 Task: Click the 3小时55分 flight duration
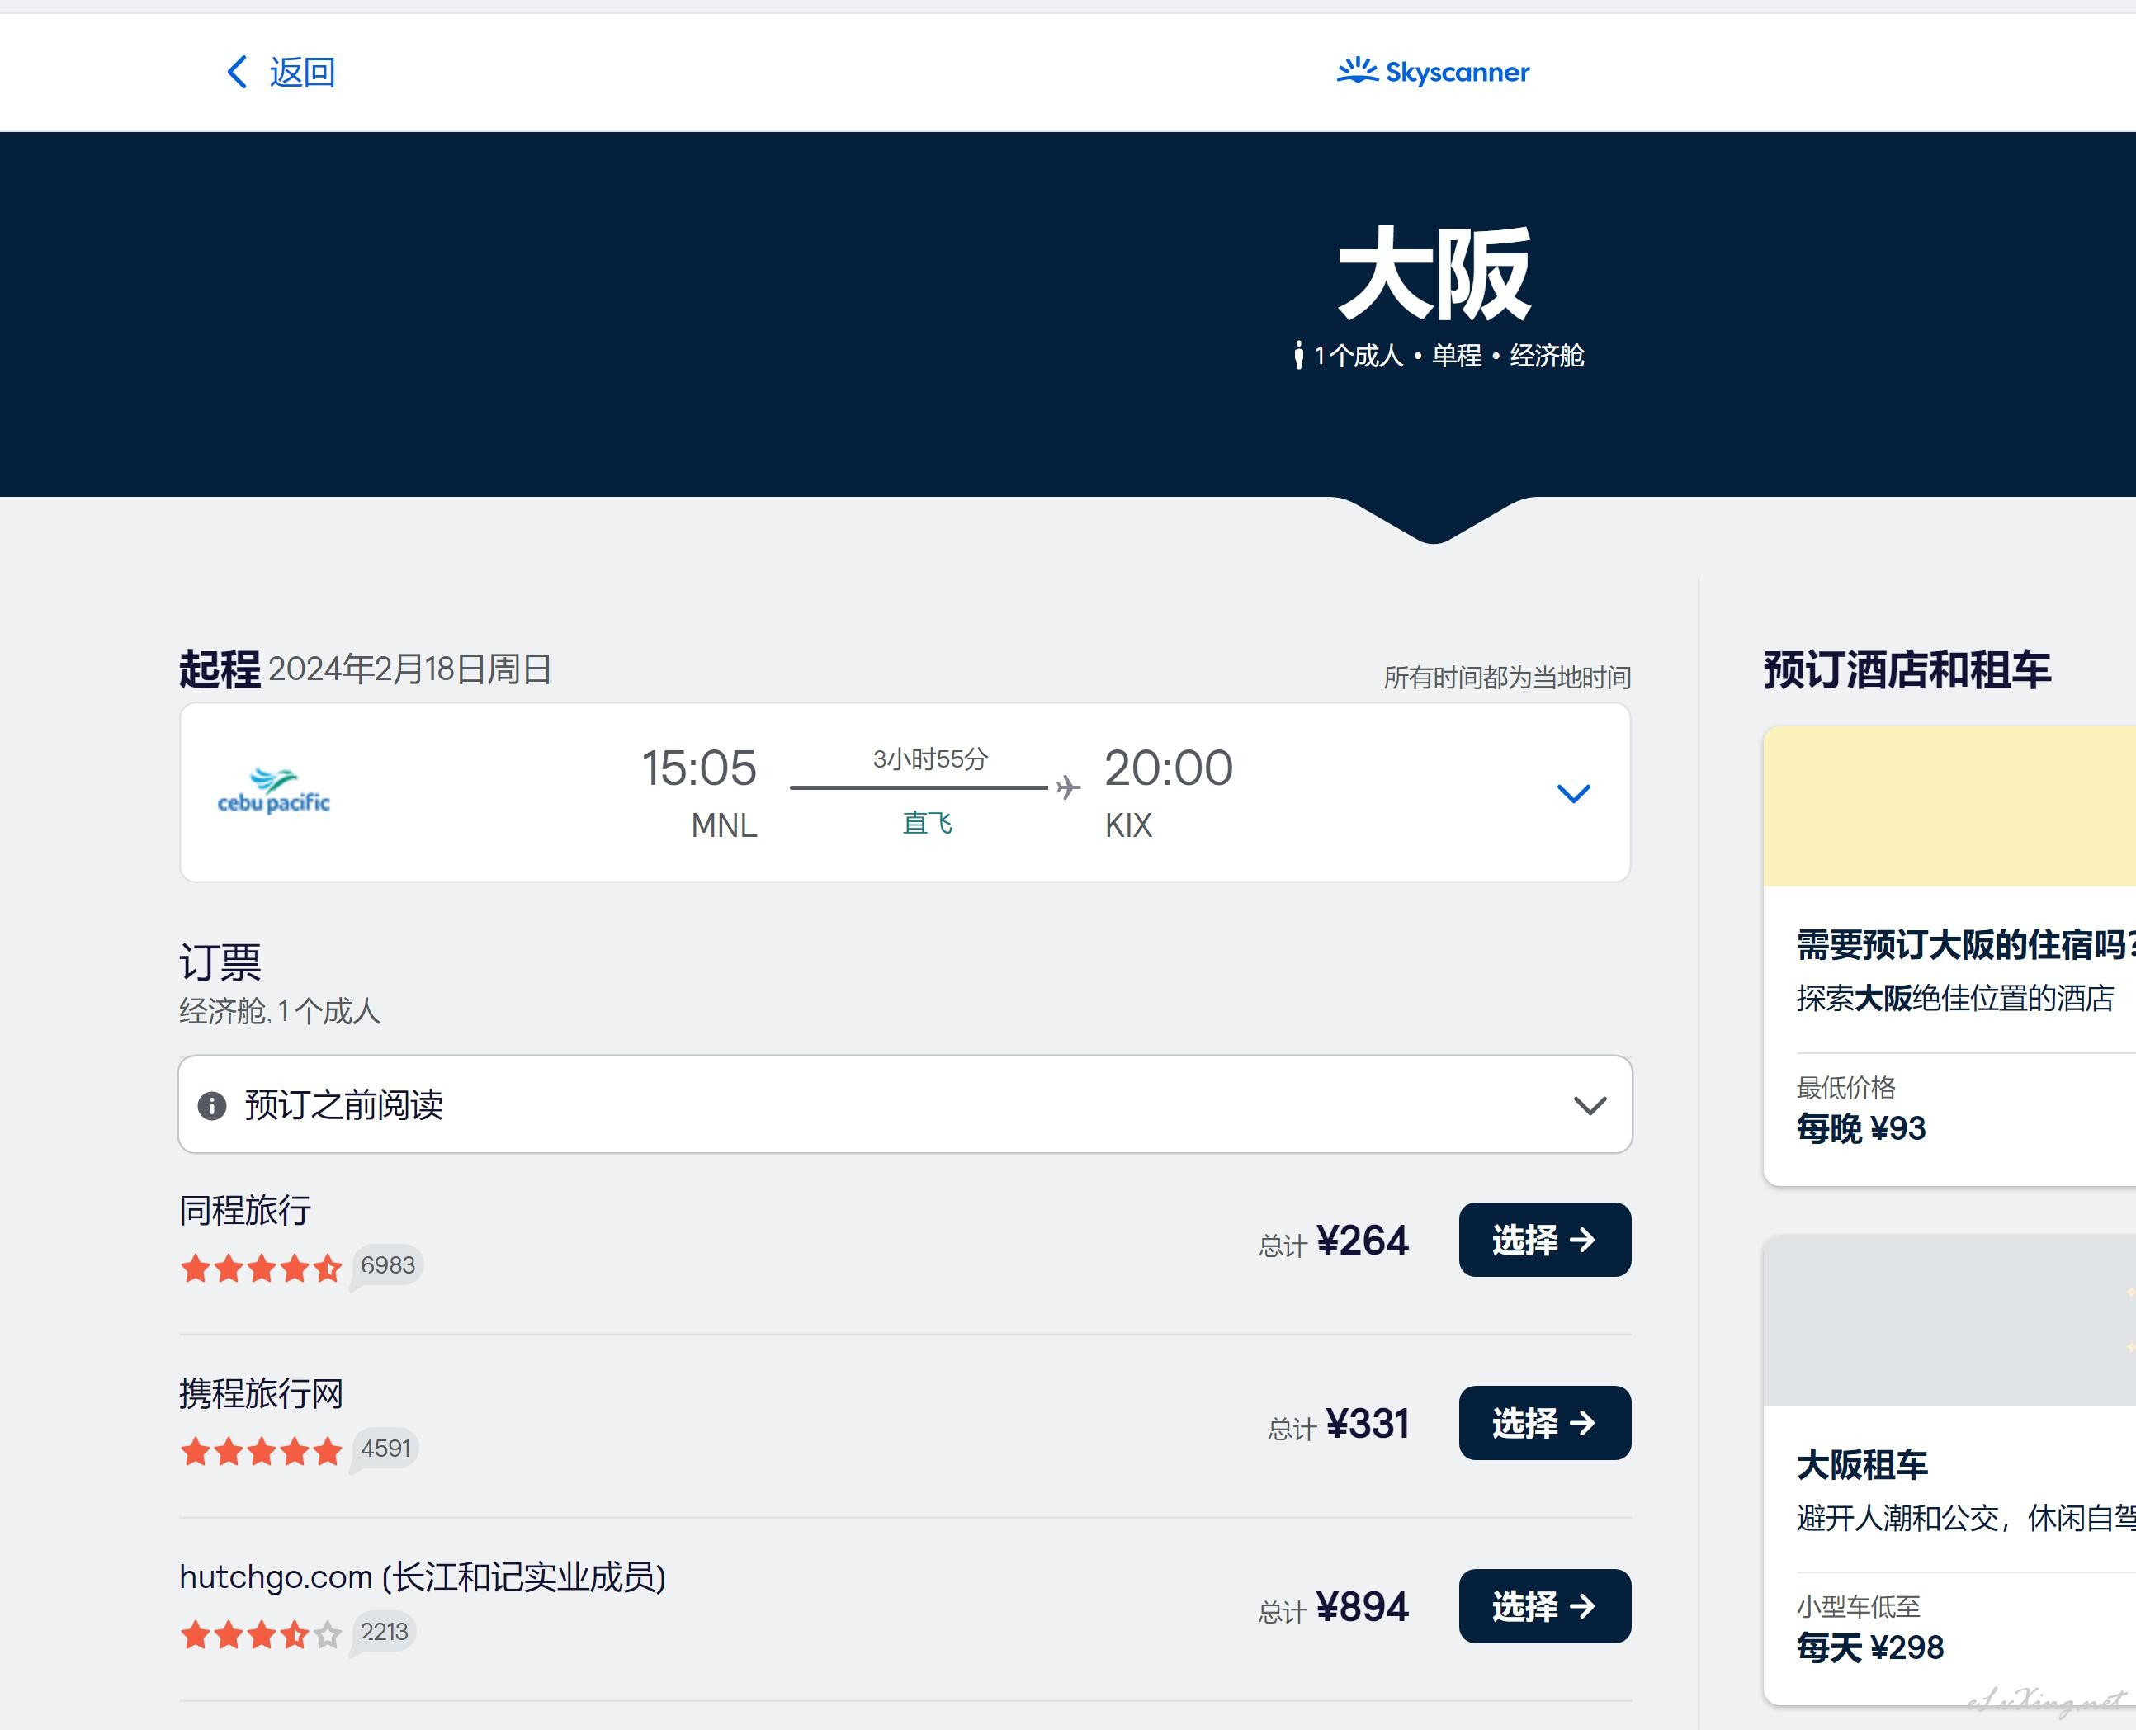[930, 759]
